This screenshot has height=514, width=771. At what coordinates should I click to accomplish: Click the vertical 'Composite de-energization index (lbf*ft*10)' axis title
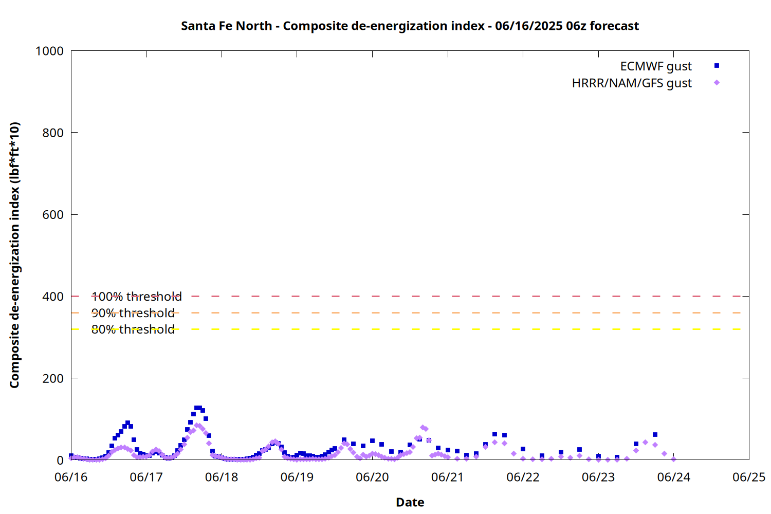tap(14, 255)
